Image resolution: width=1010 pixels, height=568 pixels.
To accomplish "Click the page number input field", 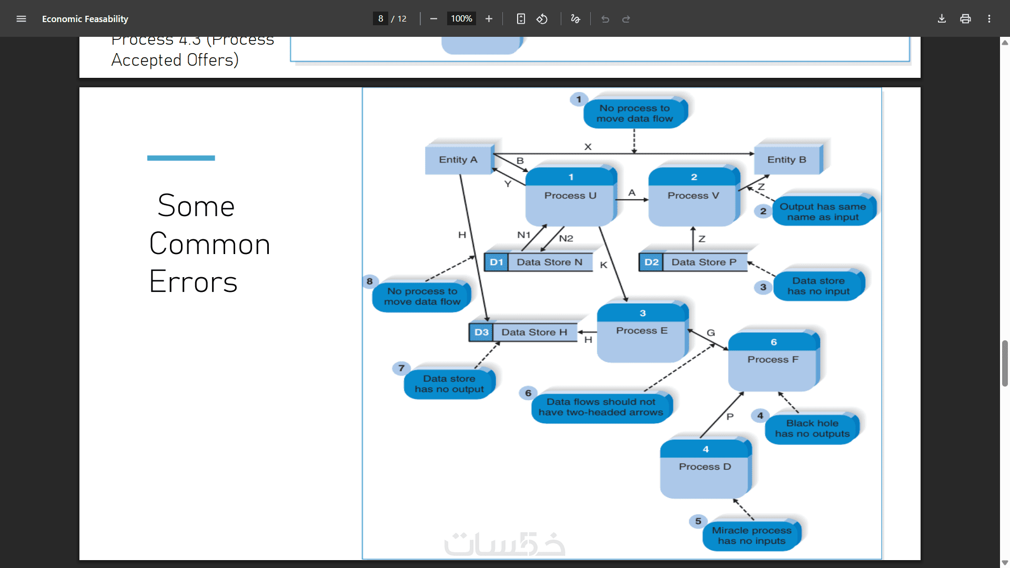I will pyautogui.click(x=380, y=19).
